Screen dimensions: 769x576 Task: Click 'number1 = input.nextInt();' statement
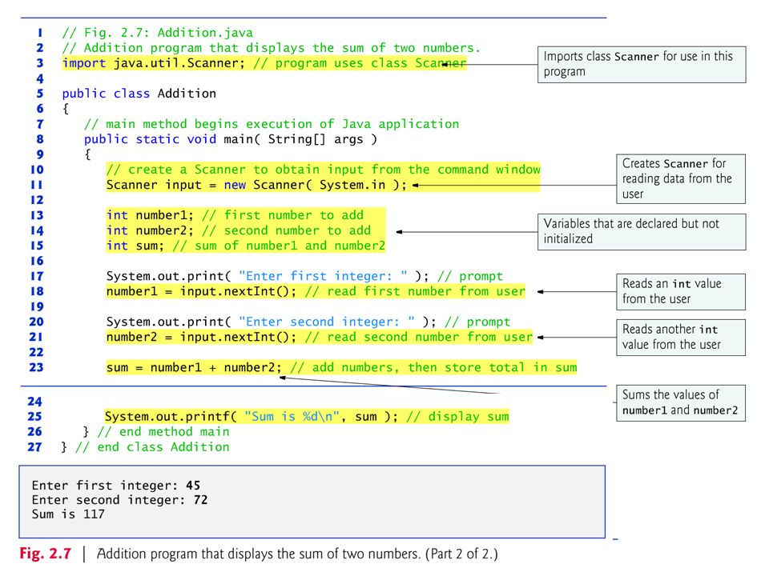[x=202, y=291]
